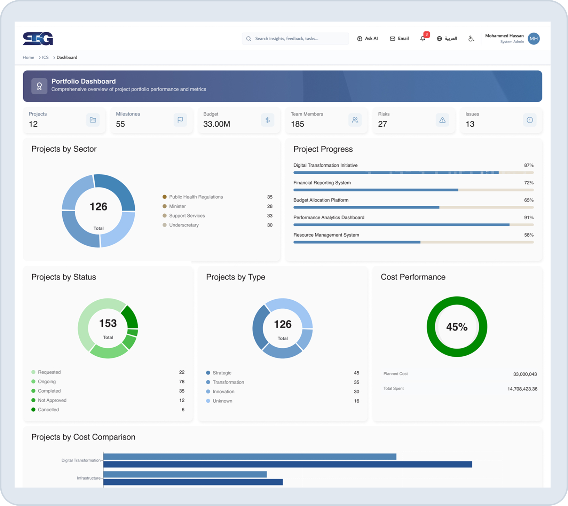The height and width of the screenshot is (506, 568).
Task: Toggle the Strategic legend entry
Action: [x=222, y=373]
